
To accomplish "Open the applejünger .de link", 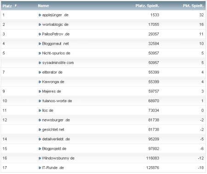I will [55, 15].
